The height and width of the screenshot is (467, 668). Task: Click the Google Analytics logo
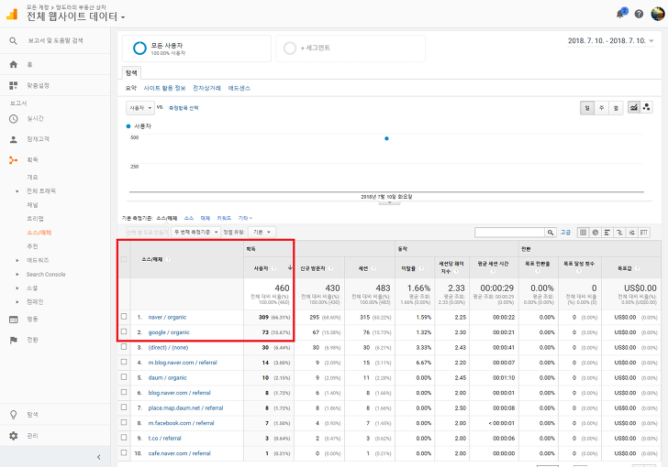(12, 14)
